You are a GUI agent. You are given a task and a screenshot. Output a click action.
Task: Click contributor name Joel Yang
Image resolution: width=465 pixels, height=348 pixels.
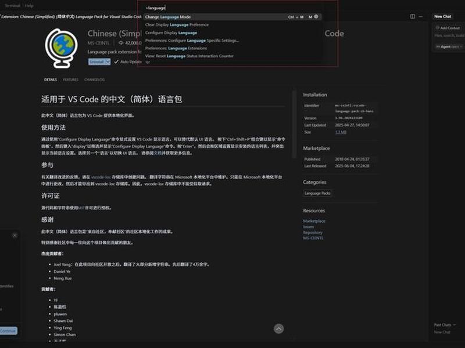(62, 264)
